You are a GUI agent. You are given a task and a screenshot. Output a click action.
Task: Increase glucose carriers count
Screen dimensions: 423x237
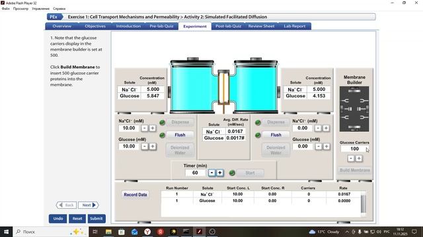(x=359, y=159)
